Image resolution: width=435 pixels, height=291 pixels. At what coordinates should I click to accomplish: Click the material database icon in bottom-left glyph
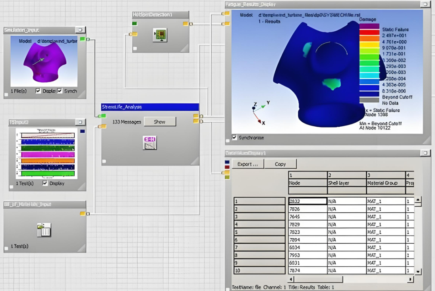tap(44, 230)
